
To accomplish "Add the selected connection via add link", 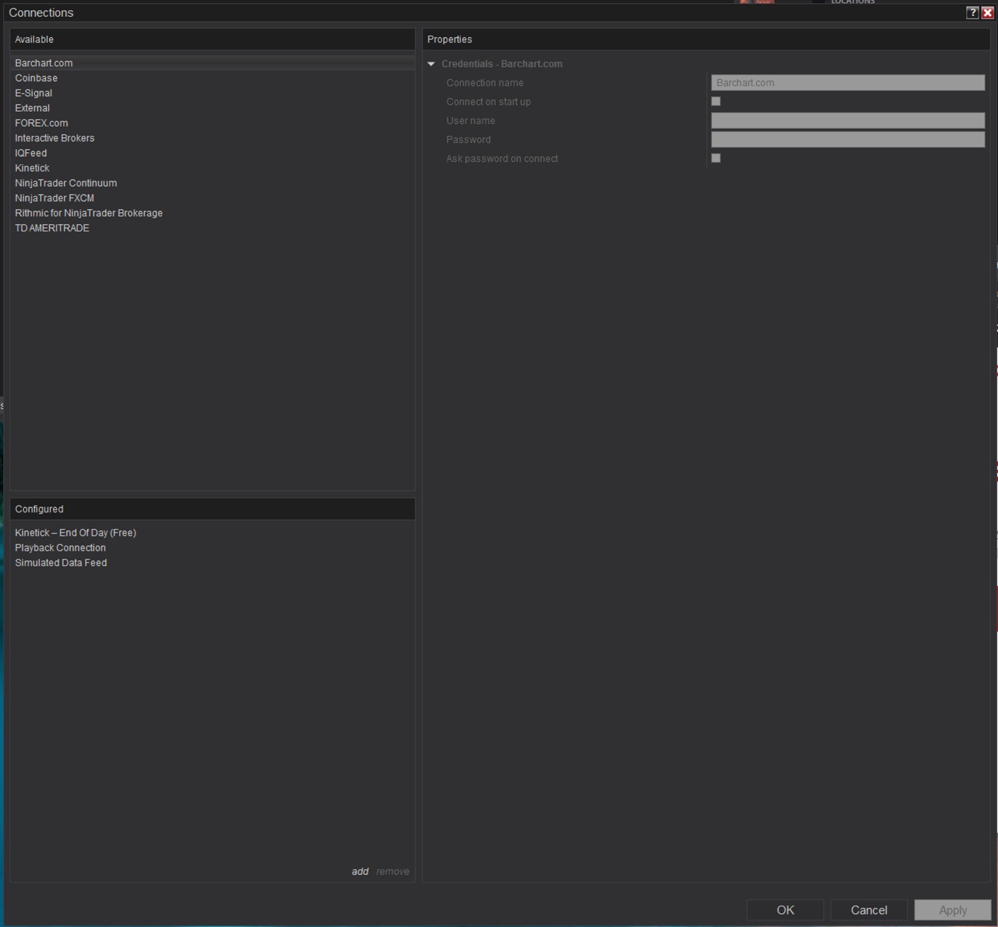I will (x=360, y=872).
